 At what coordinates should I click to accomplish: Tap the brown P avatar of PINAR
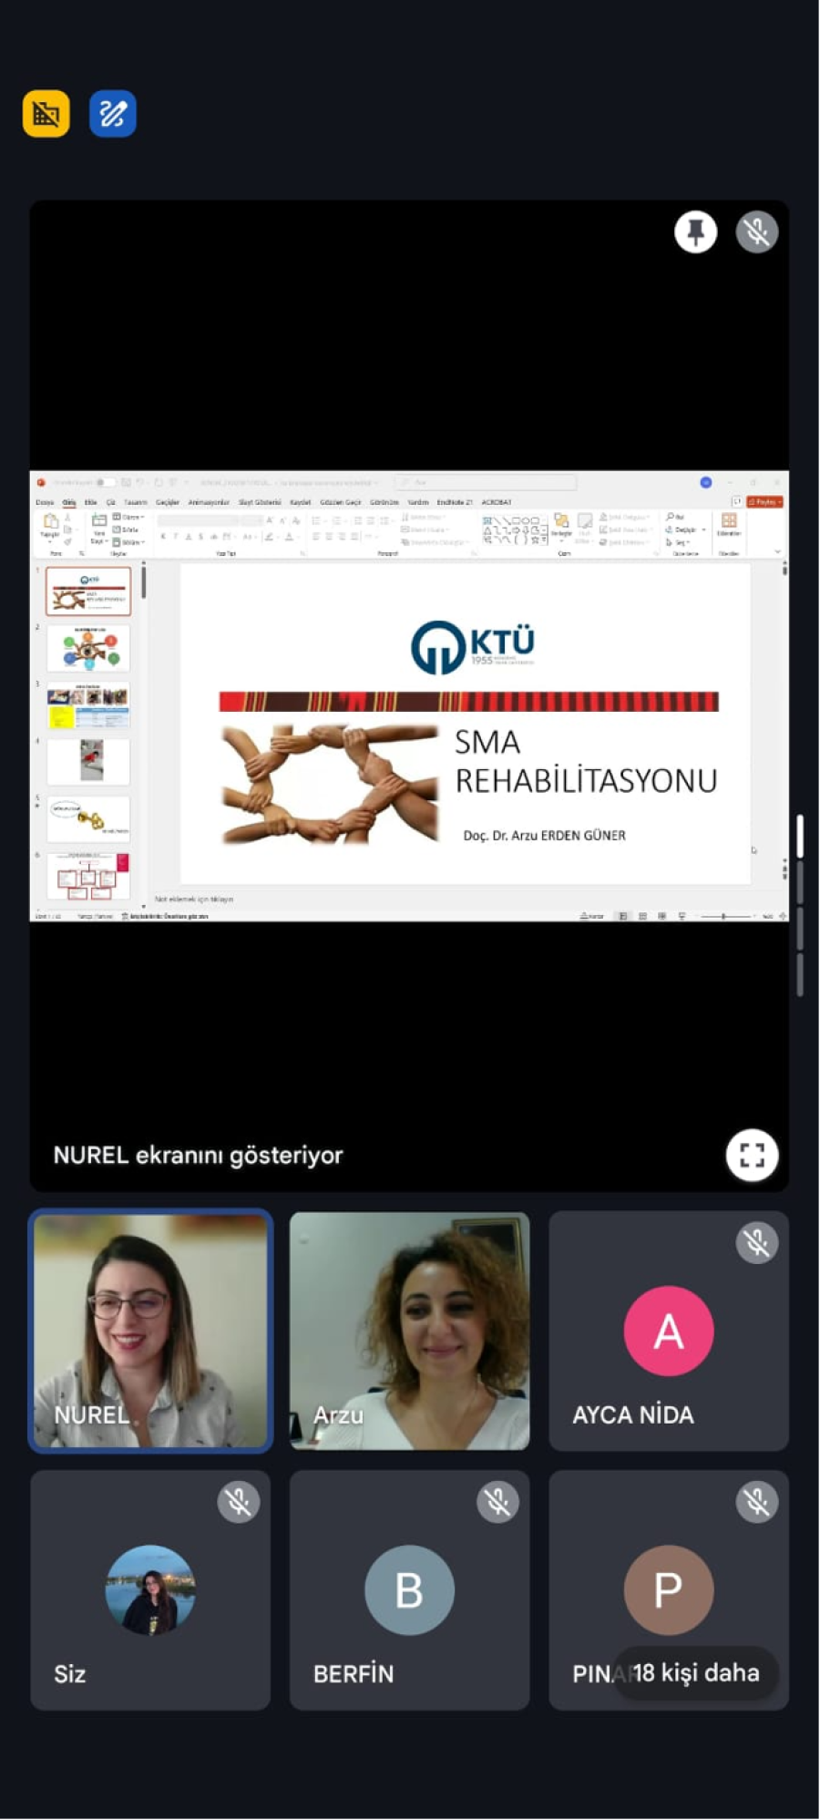pyautogui.click(x=669, y=1589)
